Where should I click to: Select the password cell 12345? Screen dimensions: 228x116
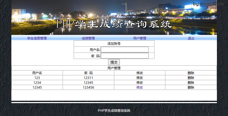(88, 83)
